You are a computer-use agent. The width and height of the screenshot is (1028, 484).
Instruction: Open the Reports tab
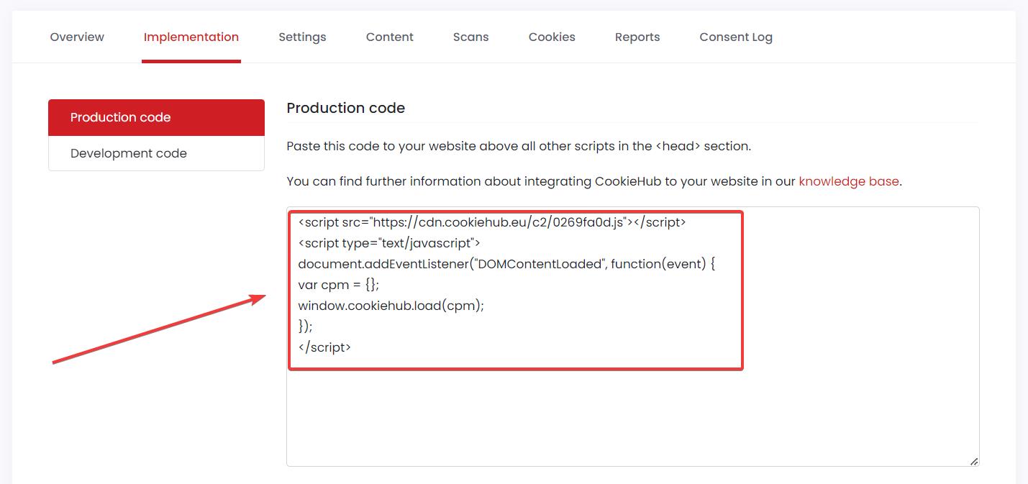pyautogui.click(x=637, y=37)
